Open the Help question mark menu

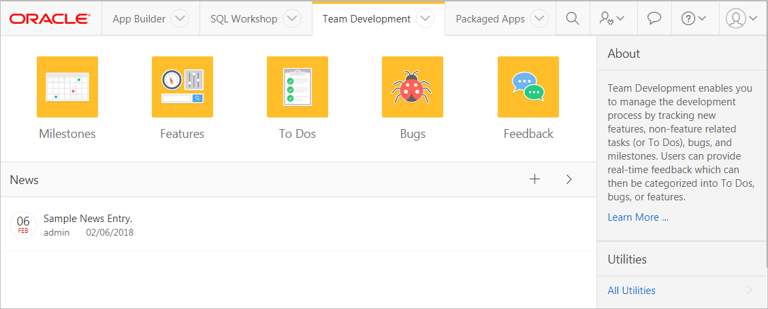coord(694,18)
